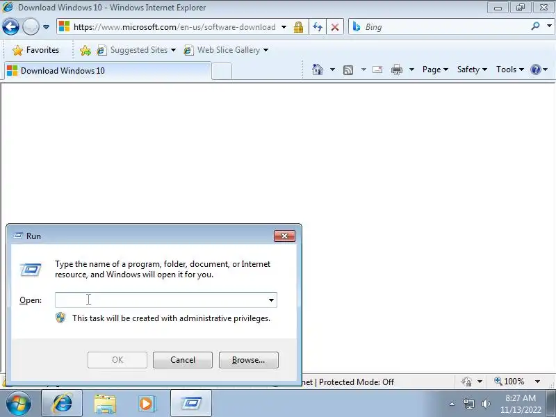The image size is (556, 417).
Task: Click the grayed OK button in Run dialog
Action: [x=117, y=360]
